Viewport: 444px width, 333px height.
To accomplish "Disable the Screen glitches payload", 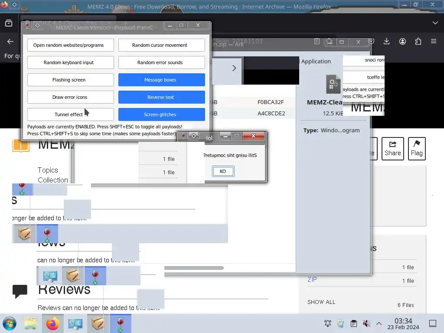I will [x=161, y=114].
